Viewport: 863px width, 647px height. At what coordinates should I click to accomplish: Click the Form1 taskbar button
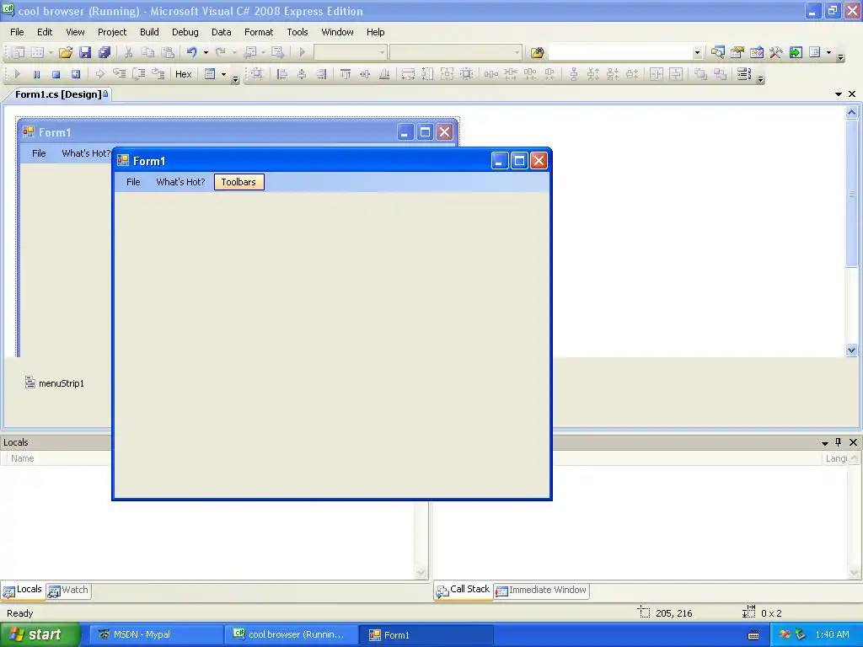point(426,634)
